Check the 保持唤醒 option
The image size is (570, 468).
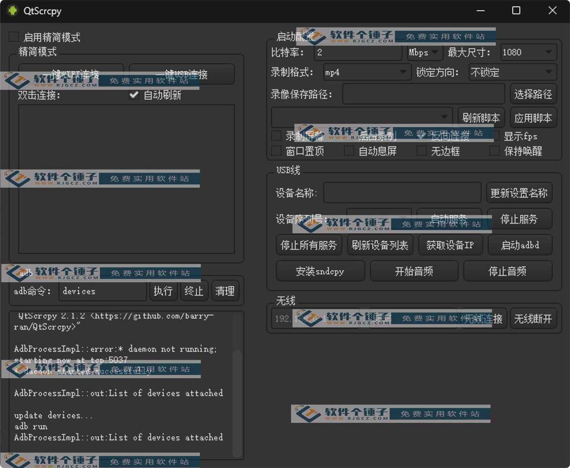tap(494, 151)
